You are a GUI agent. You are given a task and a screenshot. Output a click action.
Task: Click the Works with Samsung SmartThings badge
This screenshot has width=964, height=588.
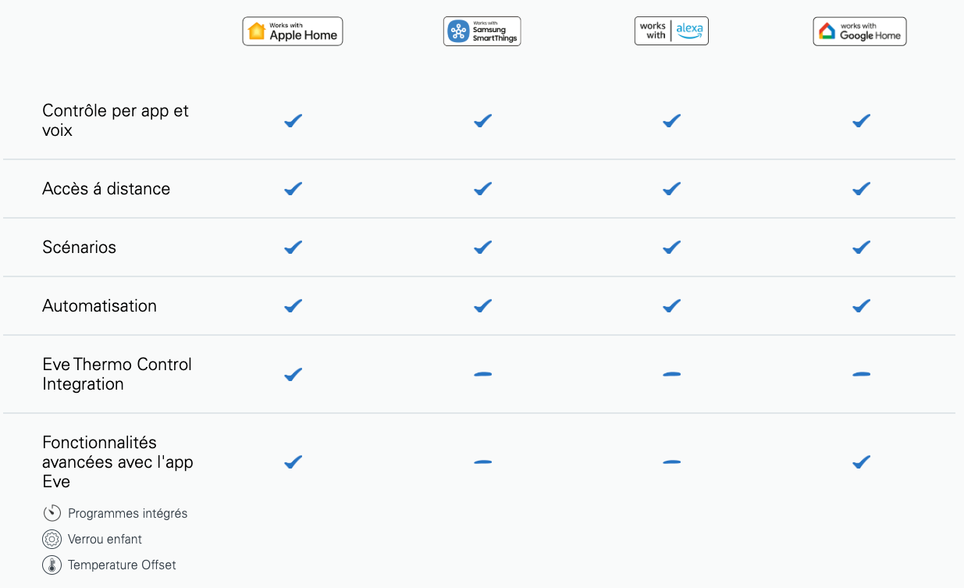pyautogui.click(x=482, y=31)
